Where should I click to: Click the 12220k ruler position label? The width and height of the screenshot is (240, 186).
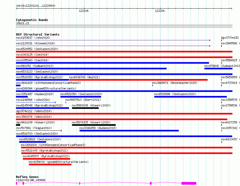pyautogui.click(x=160, y=11)
